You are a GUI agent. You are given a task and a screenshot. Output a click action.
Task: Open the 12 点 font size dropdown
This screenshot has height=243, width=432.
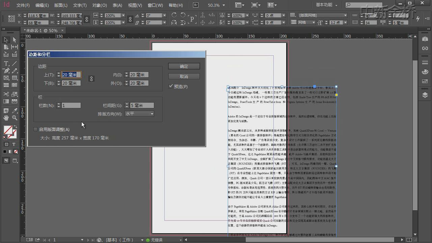pos(345,23)
